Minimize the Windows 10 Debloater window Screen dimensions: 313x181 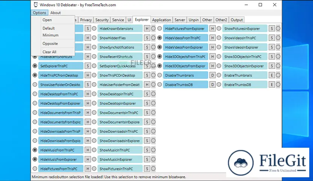[x=246, y=5]
